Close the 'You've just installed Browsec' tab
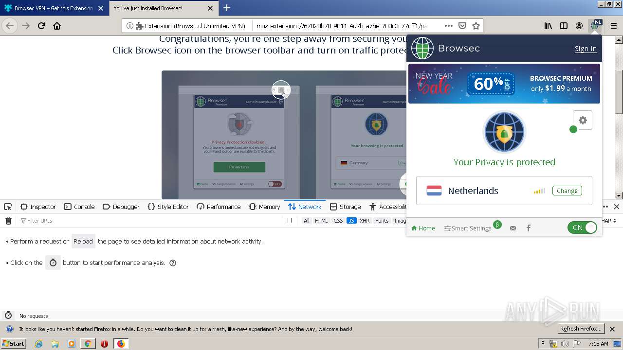This screenshot has width=623, height=350. point(210,8)
